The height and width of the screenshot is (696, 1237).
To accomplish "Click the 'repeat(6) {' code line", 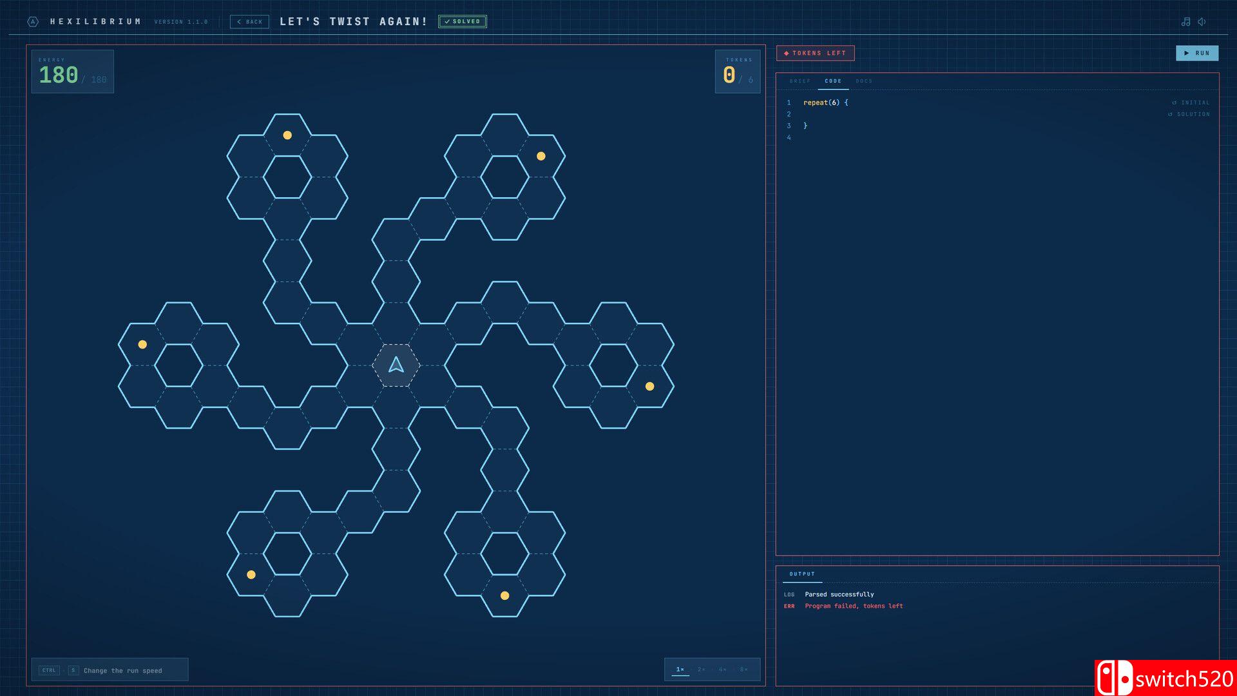I will coord(826,103).
